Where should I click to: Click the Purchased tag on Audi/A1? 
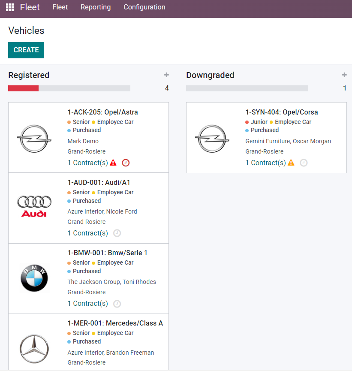84,201
